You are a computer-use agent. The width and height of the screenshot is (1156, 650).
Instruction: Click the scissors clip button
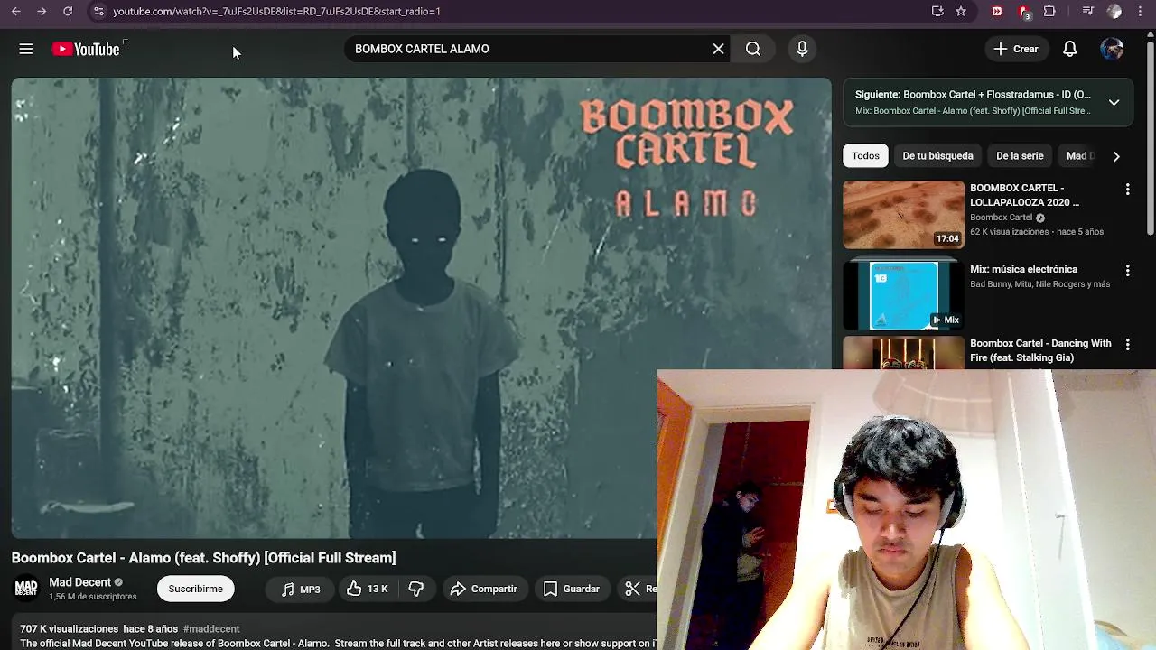[638, 589]
